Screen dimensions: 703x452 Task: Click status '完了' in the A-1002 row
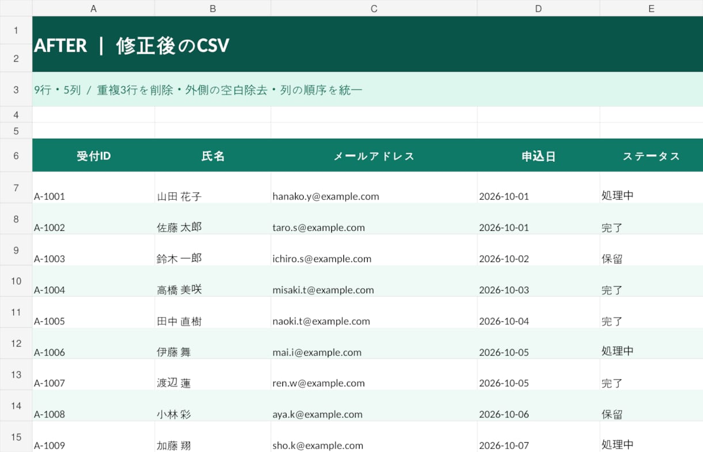pos(651,219)
